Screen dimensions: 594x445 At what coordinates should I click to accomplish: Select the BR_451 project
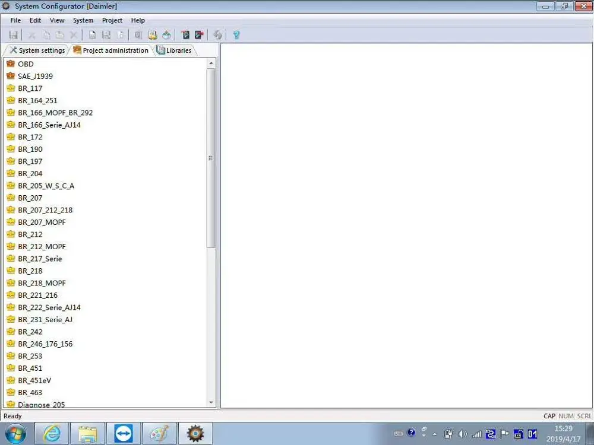pos(30,368)
